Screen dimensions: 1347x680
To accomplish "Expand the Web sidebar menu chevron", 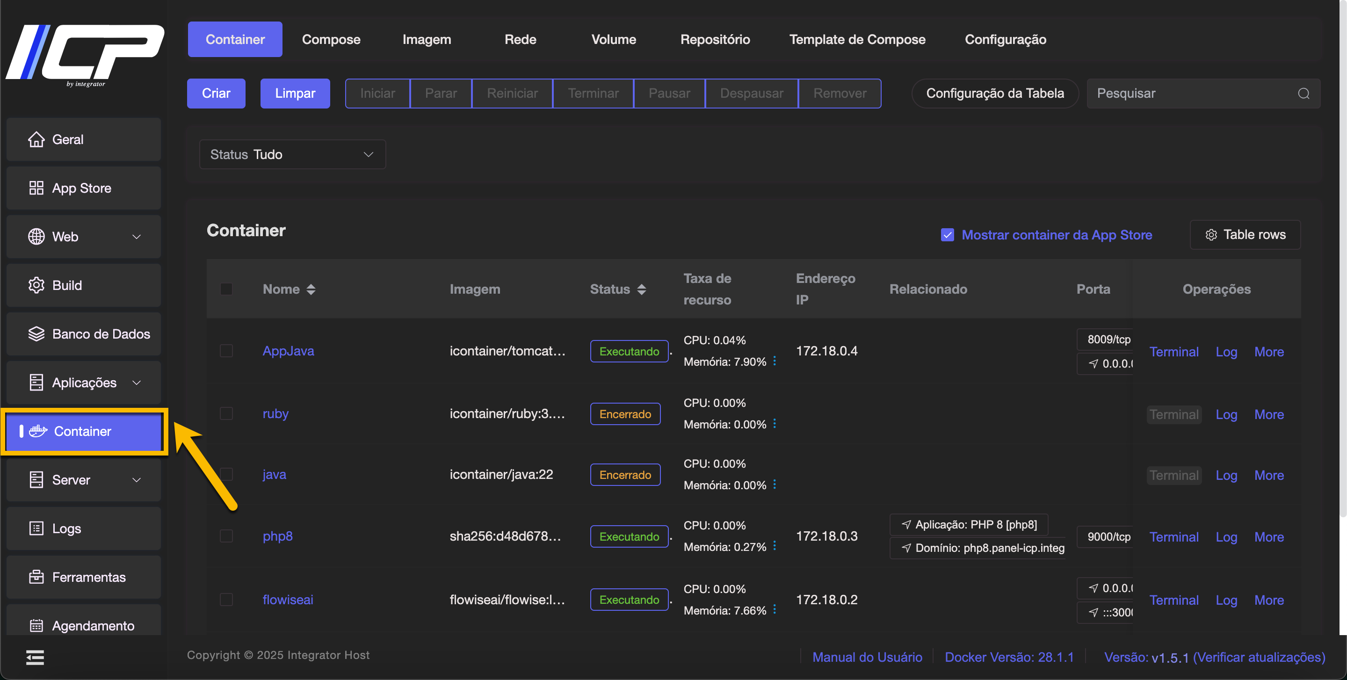I will [x=137, y=237].
